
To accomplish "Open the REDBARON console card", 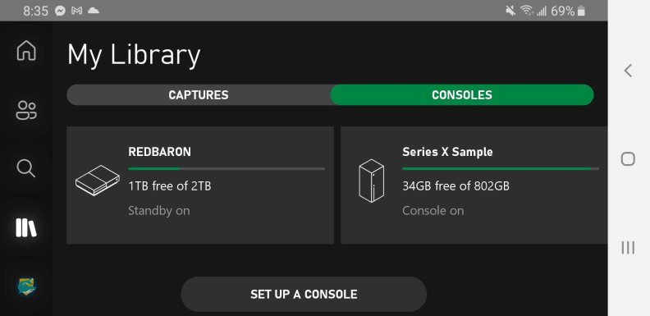I will 200,185.
